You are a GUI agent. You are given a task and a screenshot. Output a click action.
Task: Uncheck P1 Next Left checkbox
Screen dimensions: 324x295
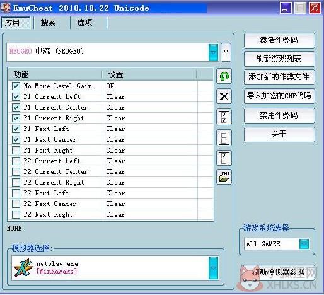click(16, 129)
